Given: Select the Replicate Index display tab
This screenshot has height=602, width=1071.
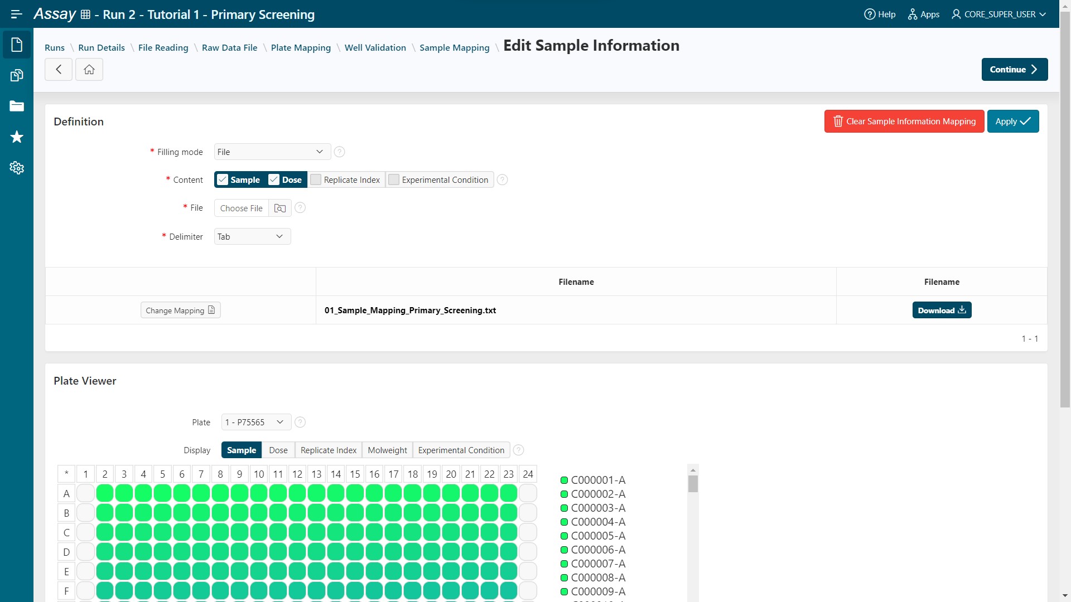Looking at the screenshot, I should tap(329, 450).
